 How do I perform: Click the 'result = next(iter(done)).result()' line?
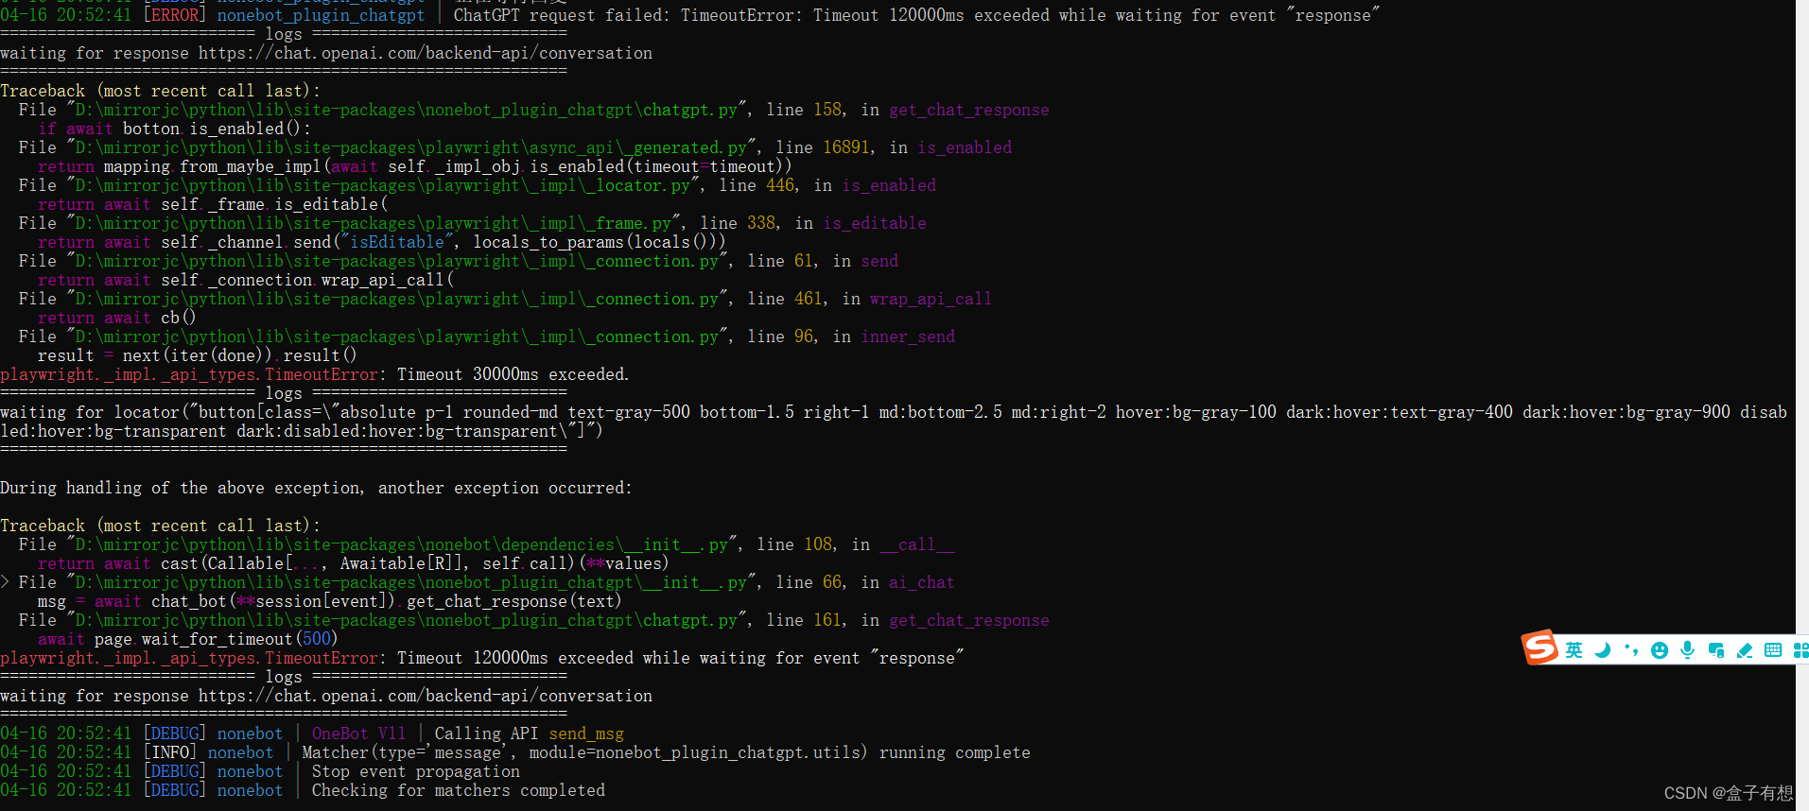[197, 355]
